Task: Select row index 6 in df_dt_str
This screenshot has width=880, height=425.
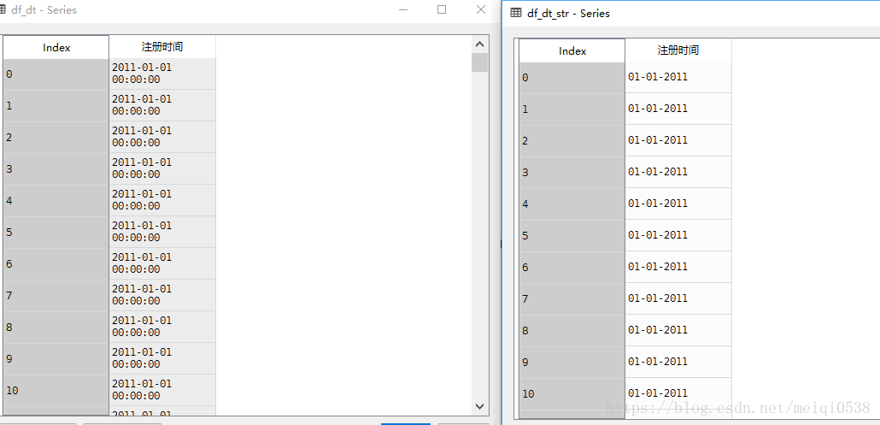Action: [572, 267]
